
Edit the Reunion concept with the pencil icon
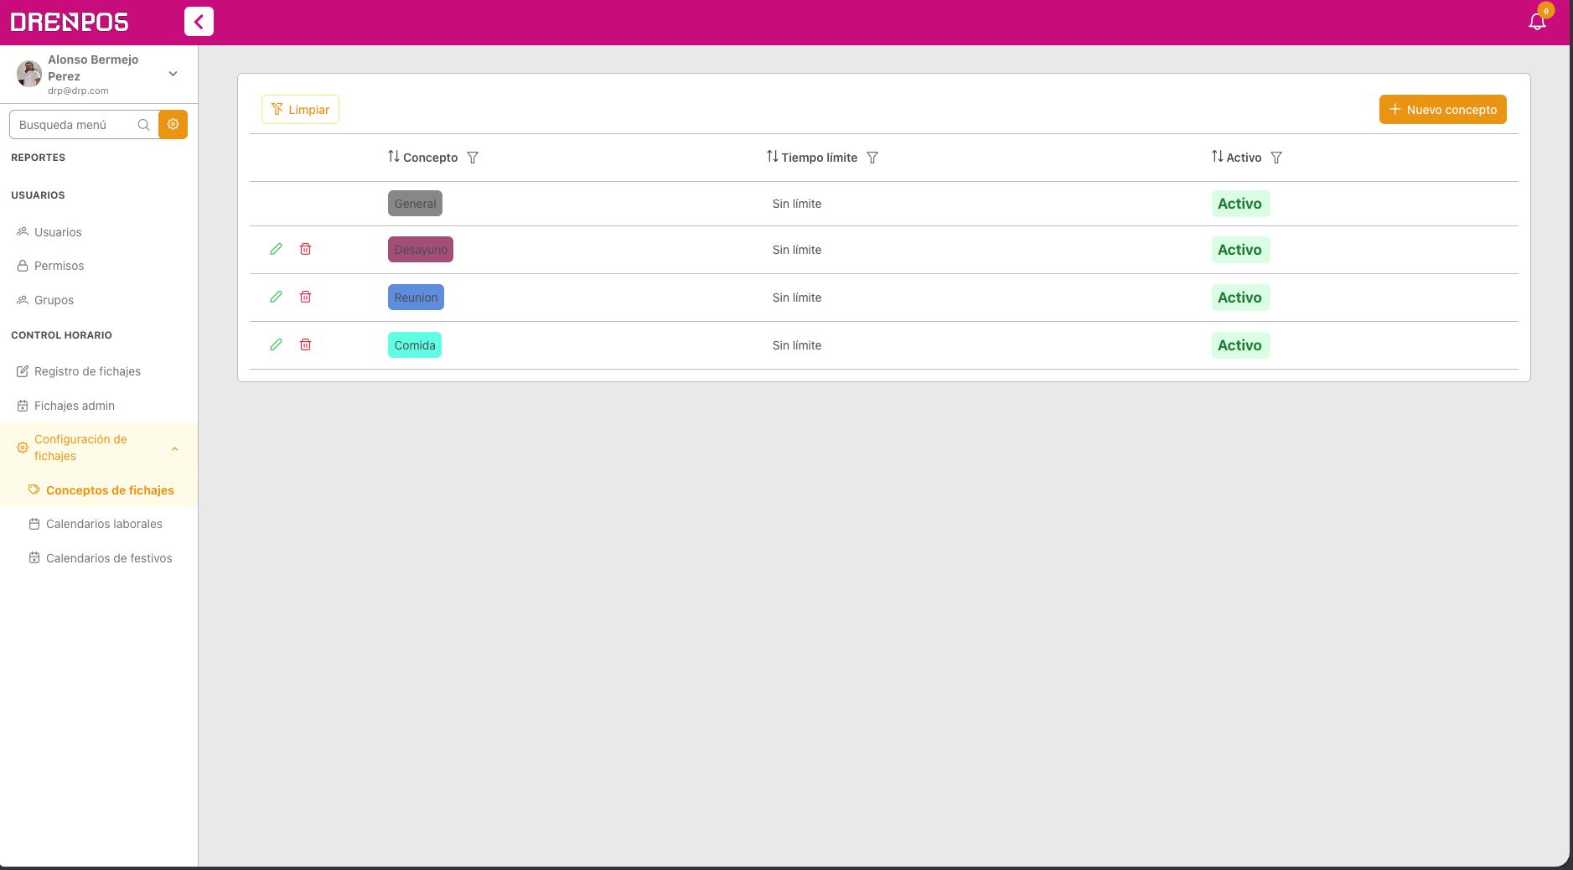pyautogui.click(x=276, y=297)
